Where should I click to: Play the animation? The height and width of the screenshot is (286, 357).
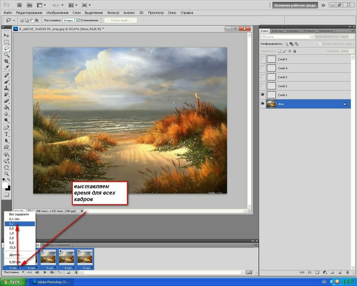[45, 272]
